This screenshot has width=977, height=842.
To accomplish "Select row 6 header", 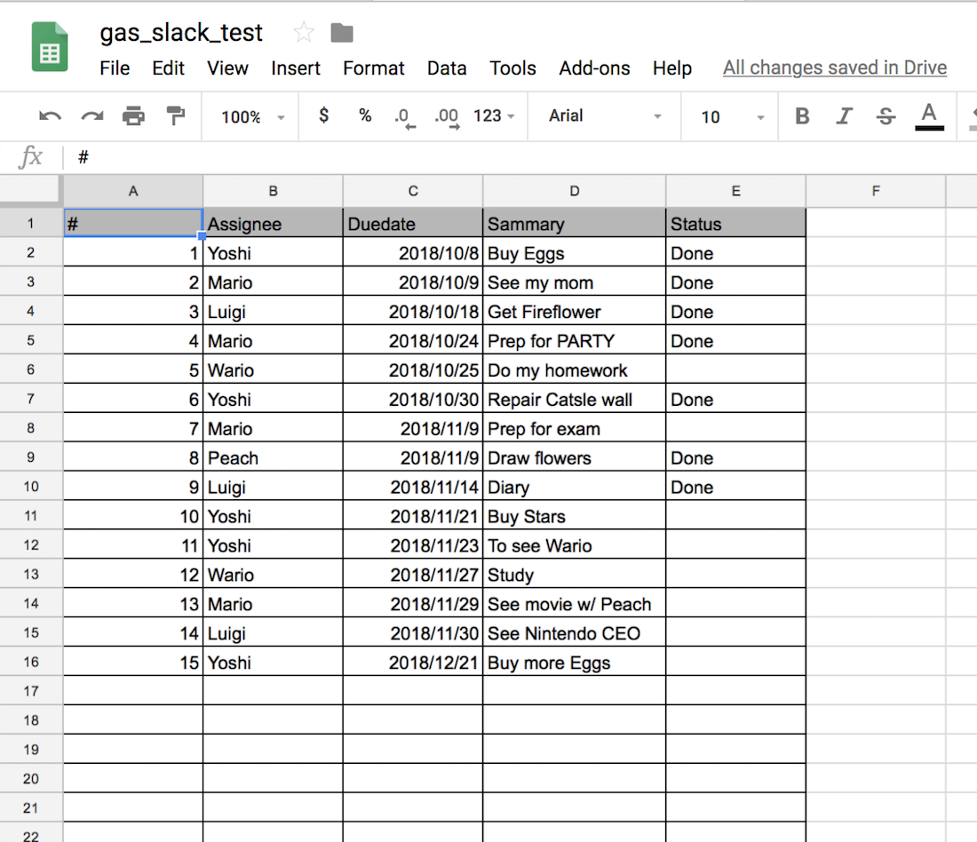I will click(x=30, y=369).
